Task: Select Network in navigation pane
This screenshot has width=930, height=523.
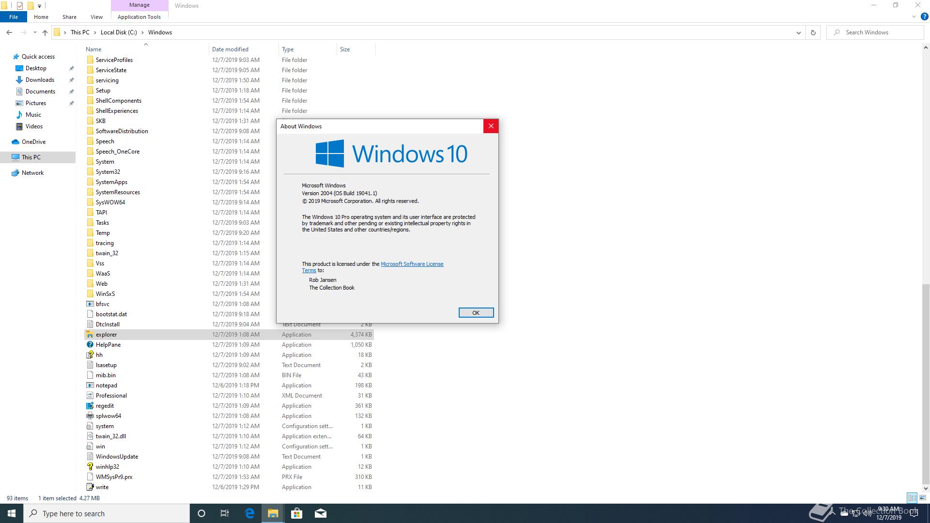Action: coord(32,173)
